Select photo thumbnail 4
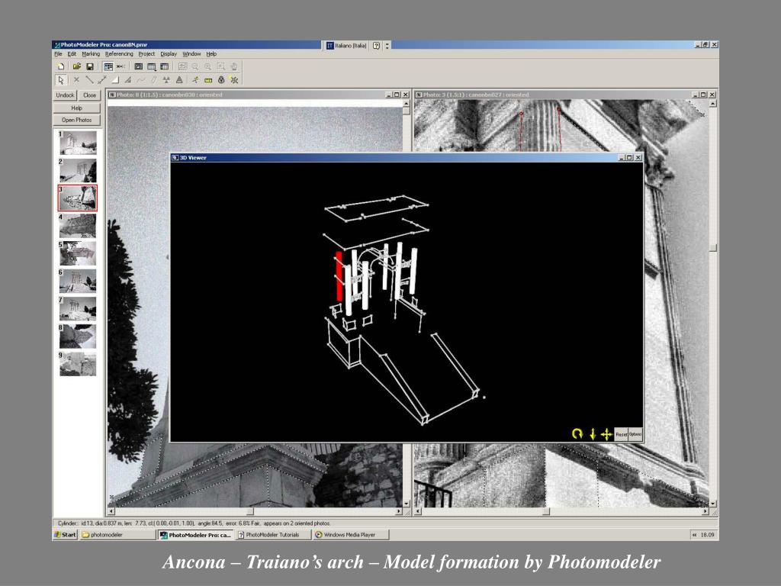Image resolution: width=781 pixels, height=586 pixels. click(78, 226)
